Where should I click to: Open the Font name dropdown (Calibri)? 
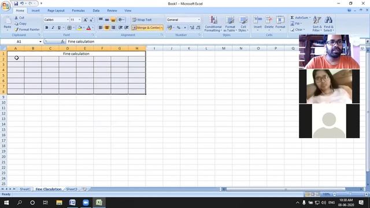tap(68, 20)
